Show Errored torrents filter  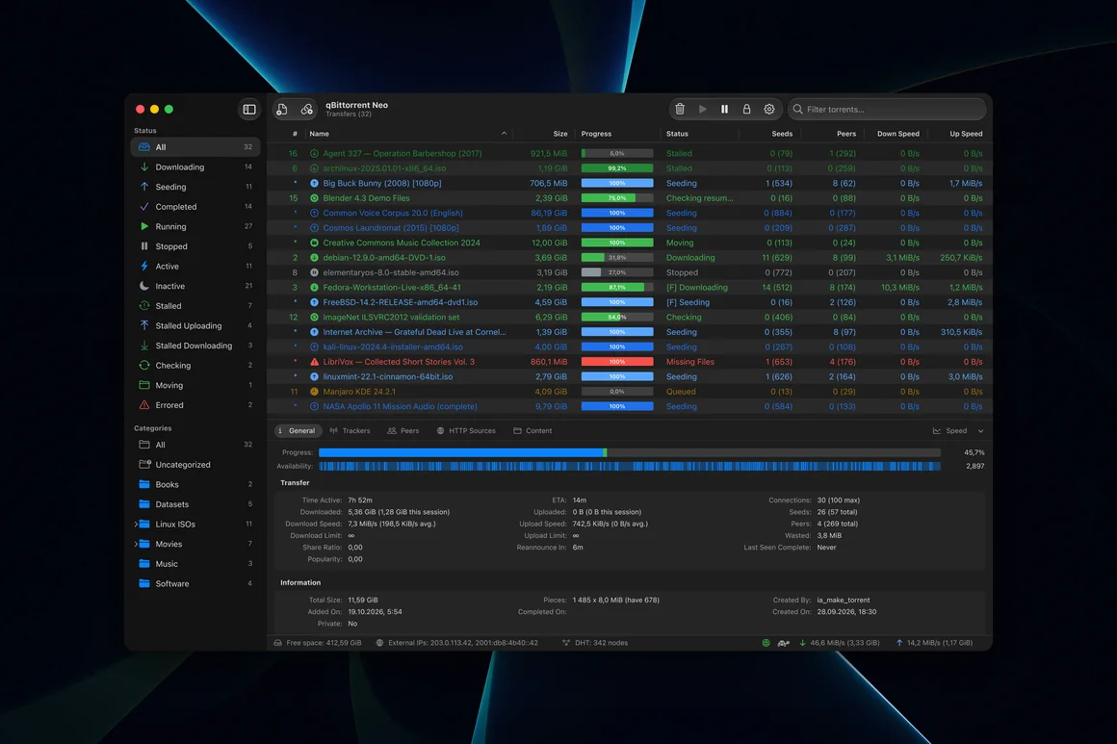pyautogui.click(x=195, y=406)
